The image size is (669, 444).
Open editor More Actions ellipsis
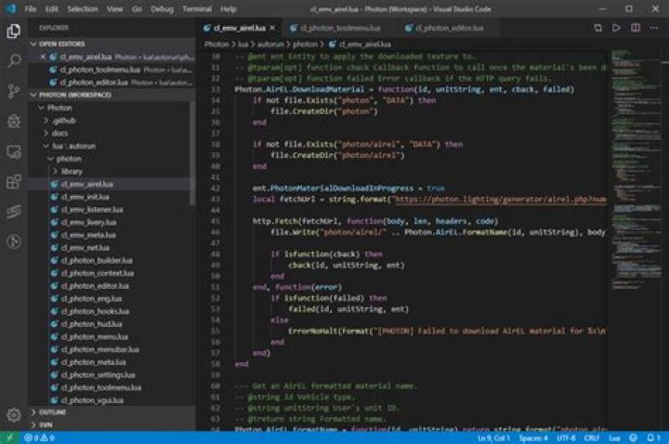click(x=653, y=28)
